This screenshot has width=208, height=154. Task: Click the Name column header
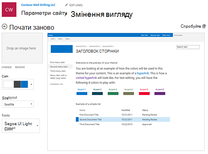click(x=82, y=110)
